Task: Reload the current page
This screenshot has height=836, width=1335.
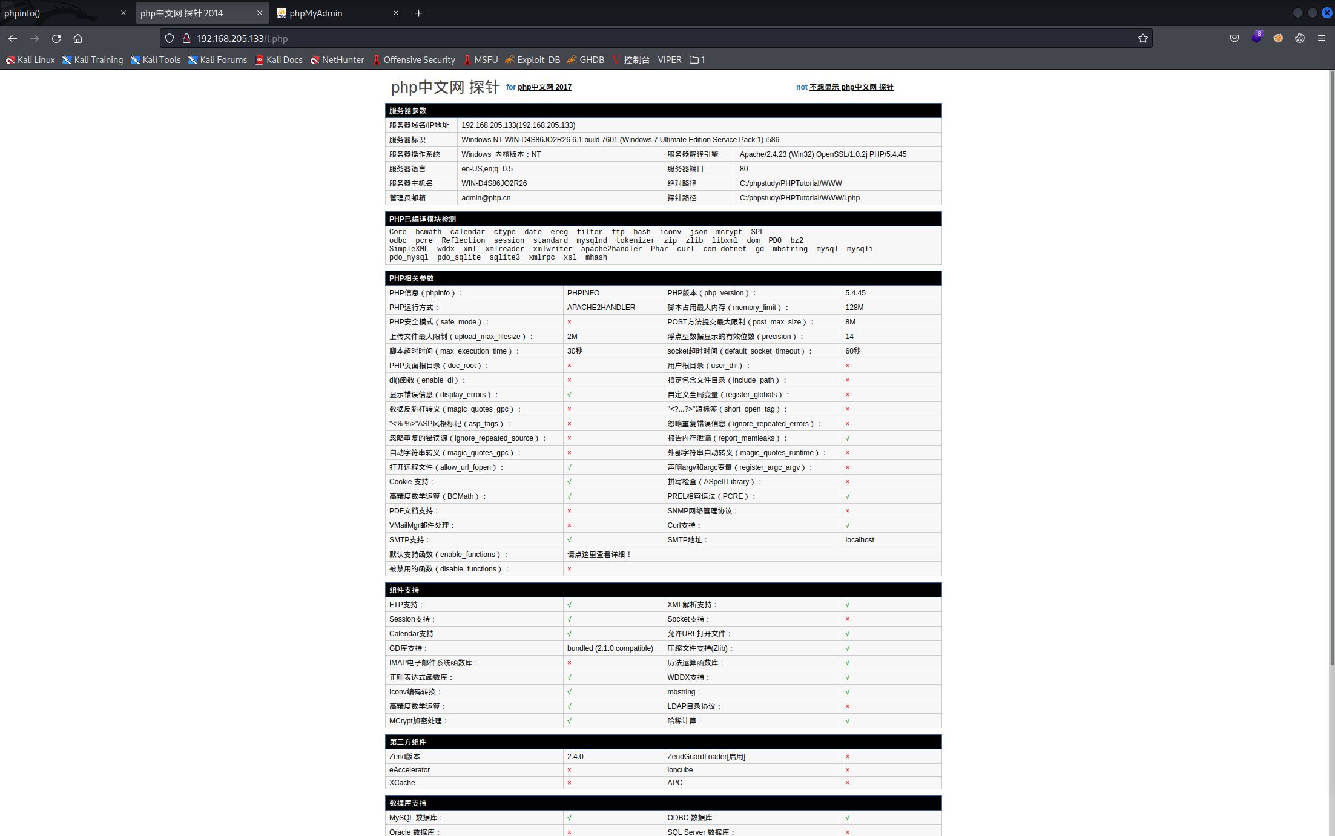Action: coord(56,38)
